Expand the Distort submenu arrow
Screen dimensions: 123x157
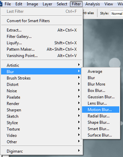tap(79, 84)
